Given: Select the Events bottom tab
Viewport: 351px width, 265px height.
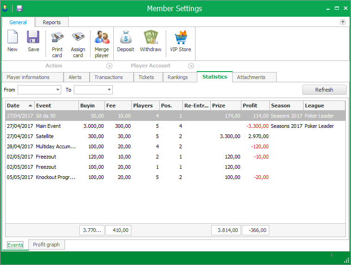Looking at the screenshot, I should [15, 245].
